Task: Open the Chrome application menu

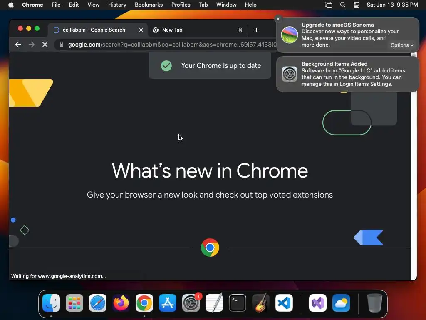Action: 32,5
